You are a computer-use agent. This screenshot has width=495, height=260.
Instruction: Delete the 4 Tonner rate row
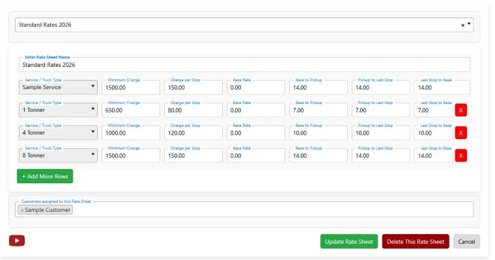tap(460, 133)
